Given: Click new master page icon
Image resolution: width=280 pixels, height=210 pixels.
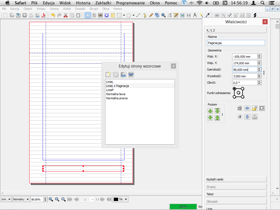Looking at the screenshot, I should click(108, 75).
